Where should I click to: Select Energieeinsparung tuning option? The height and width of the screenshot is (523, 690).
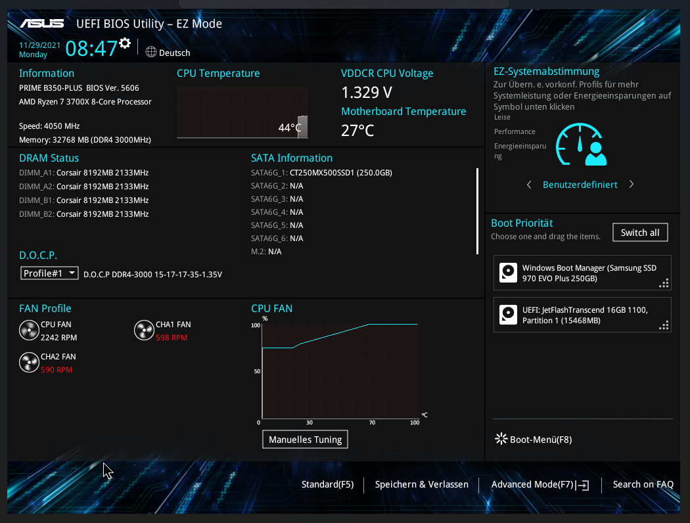(x=520, y=151)
